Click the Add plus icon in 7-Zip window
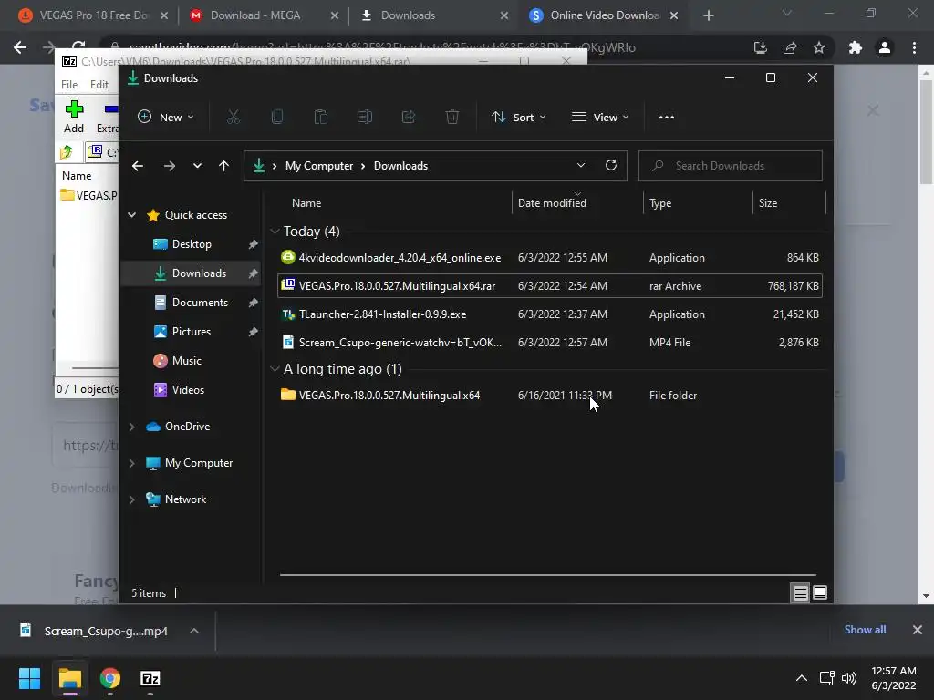The width and height of the screenshot is (934, 700). (74, 109)
